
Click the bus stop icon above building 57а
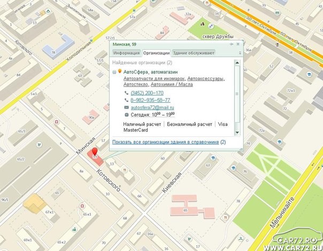coord(134,10)
